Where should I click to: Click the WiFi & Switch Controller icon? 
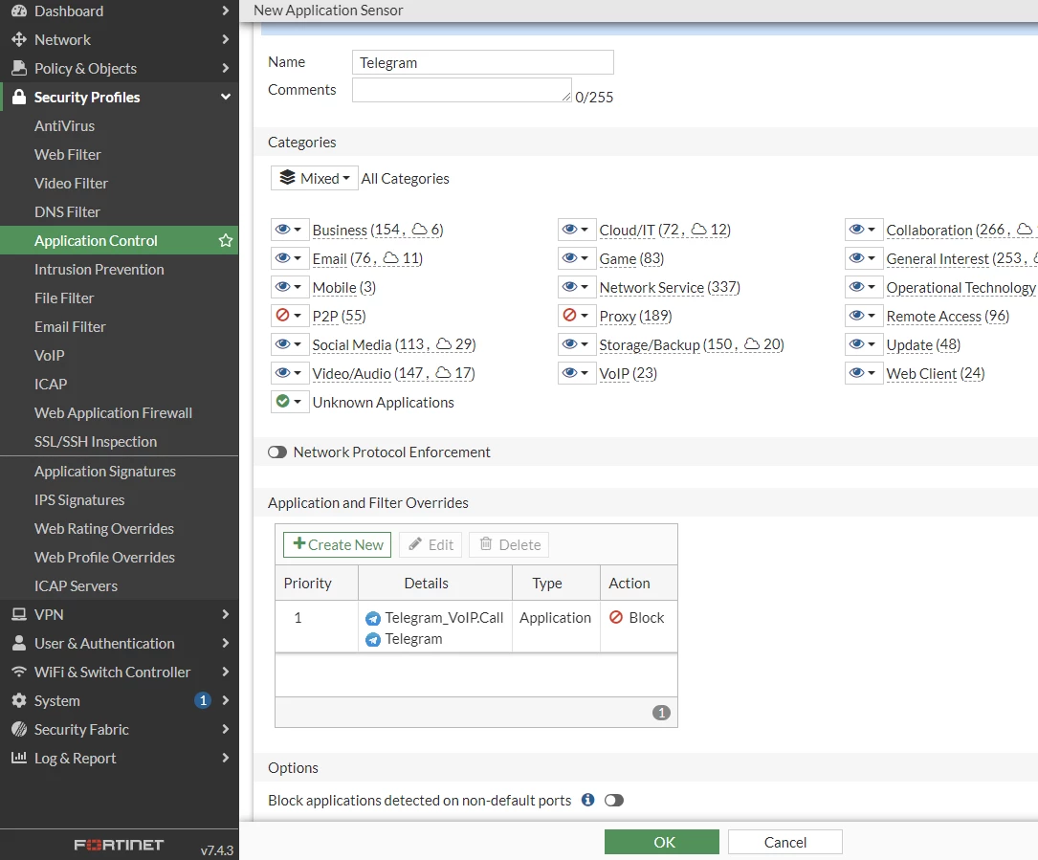point(19,672)
